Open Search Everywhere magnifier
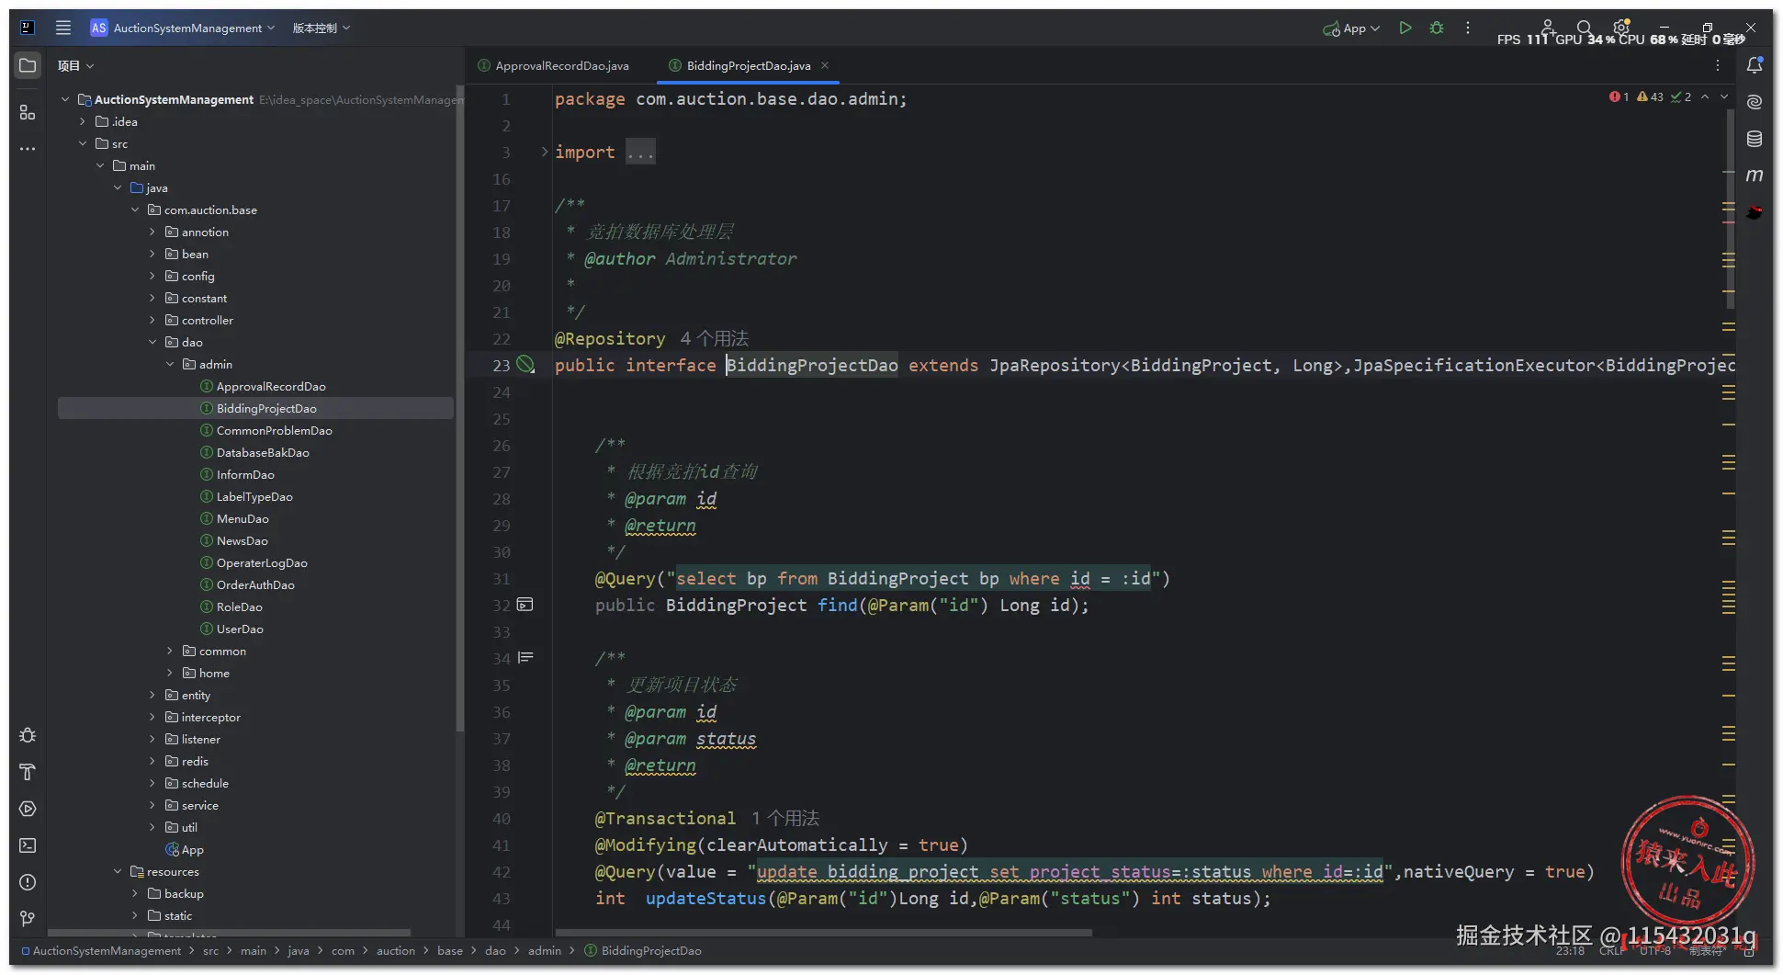 (1584, 28)
